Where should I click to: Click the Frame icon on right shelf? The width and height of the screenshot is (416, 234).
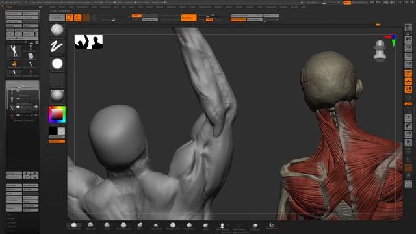408,118
